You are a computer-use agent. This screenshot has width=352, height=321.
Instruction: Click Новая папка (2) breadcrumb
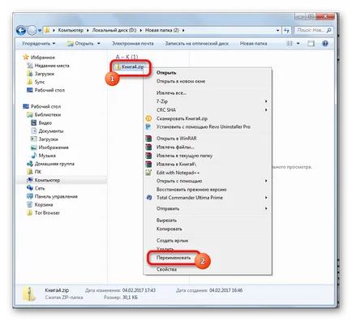[x=162, y=30]
